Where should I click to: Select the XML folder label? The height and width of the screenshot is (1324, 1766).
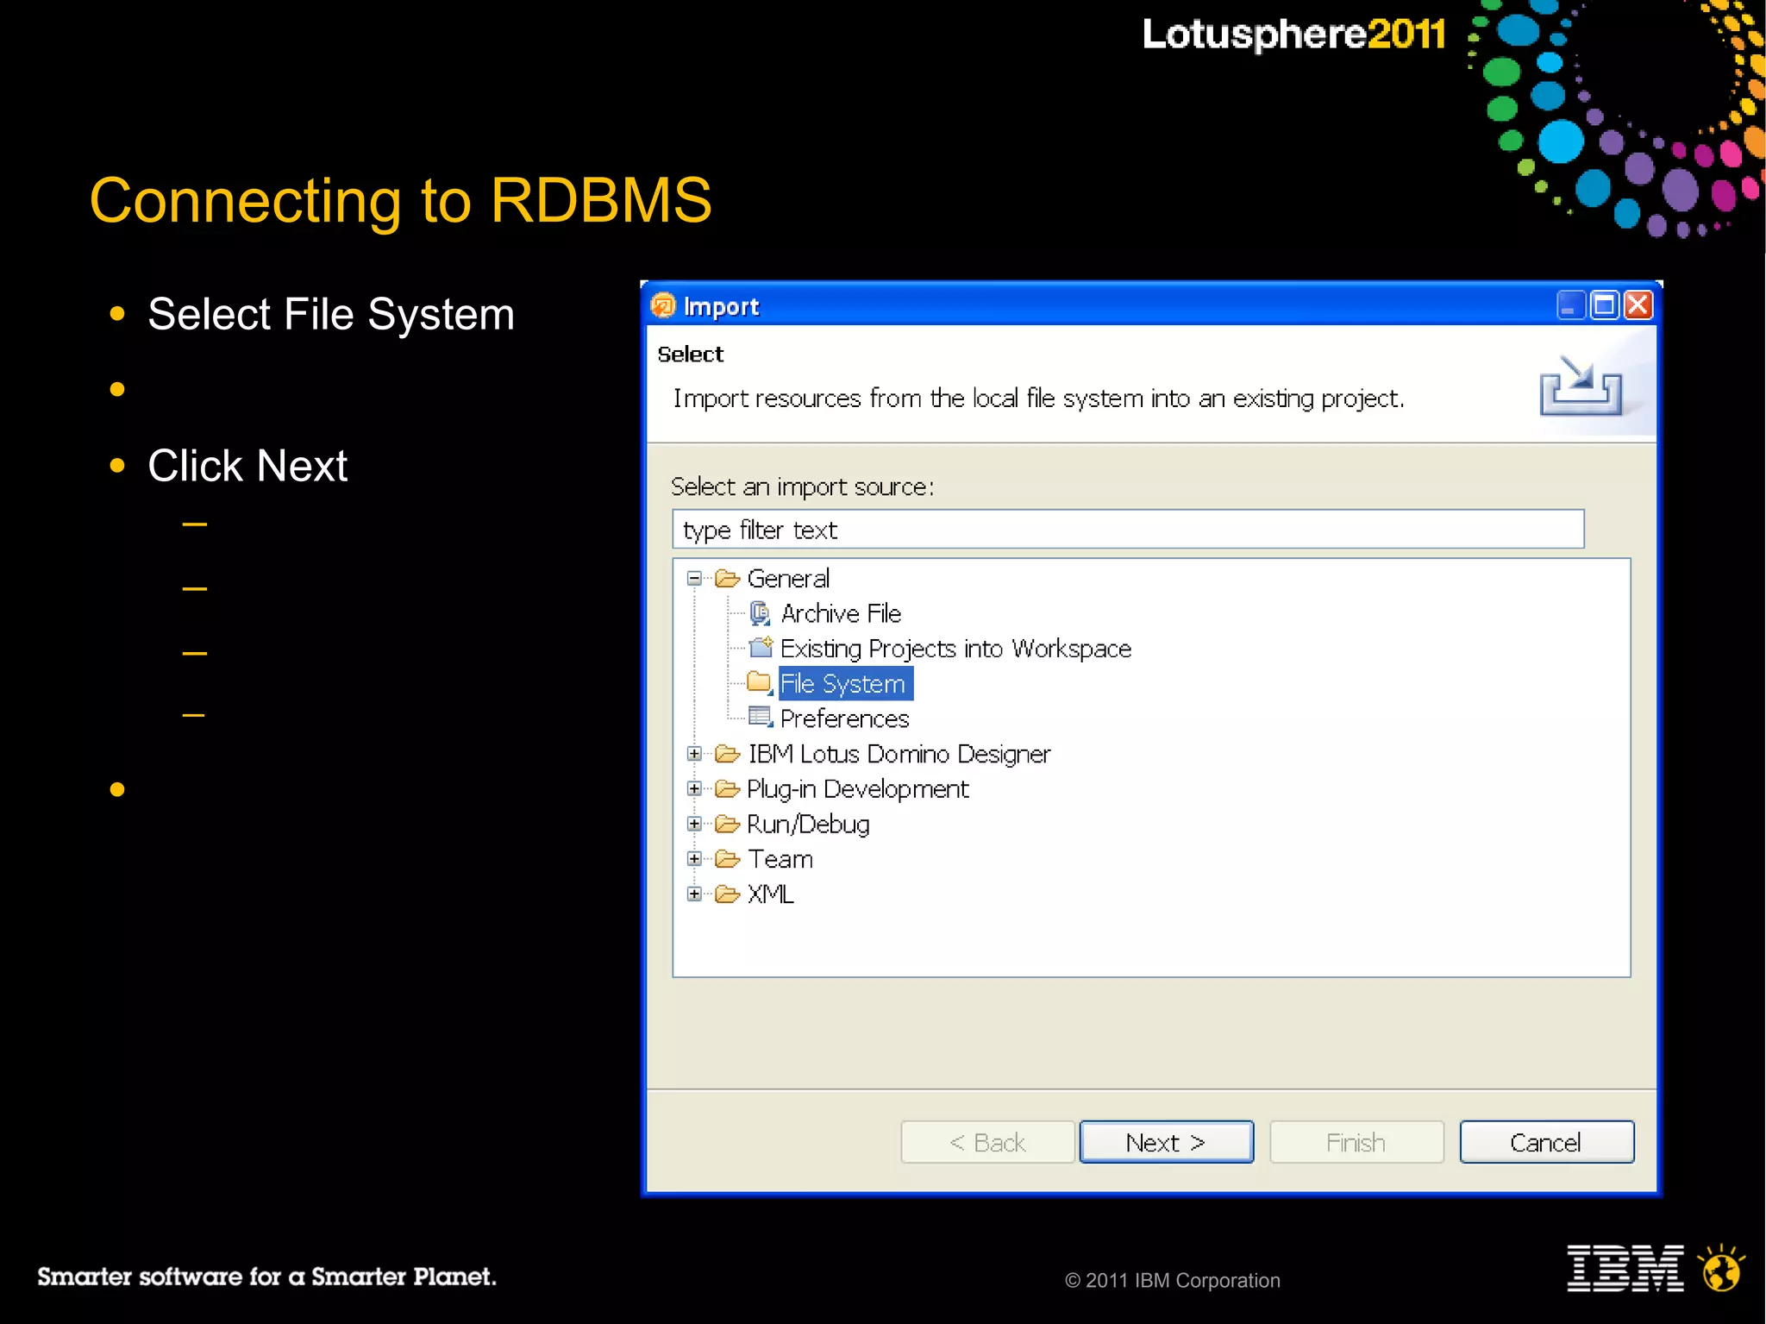[x=770, y=894]
